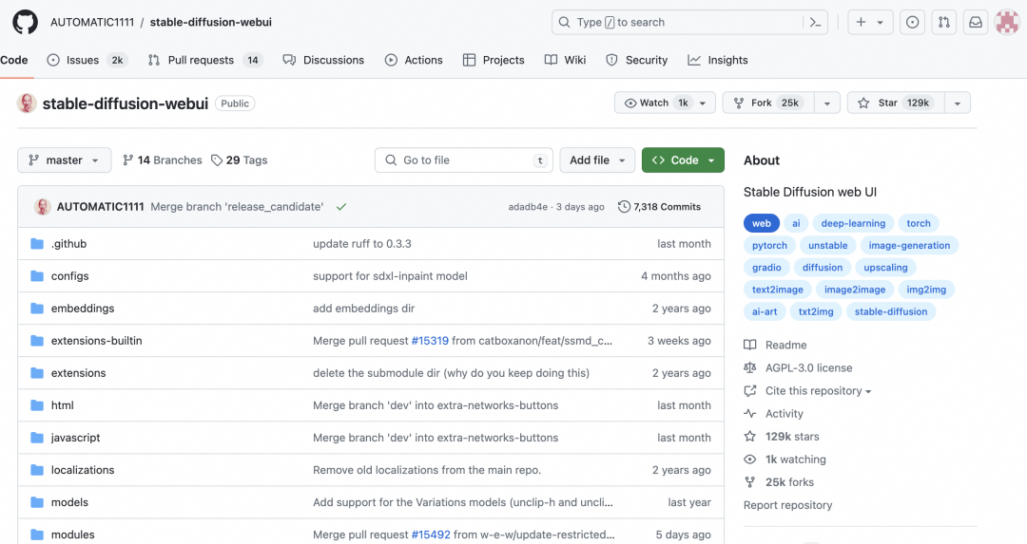Expand the Fork options dropdown arrow
The width and height of the screenshot is (1027, 544).
pyautogui.click(x=827, y=103)
